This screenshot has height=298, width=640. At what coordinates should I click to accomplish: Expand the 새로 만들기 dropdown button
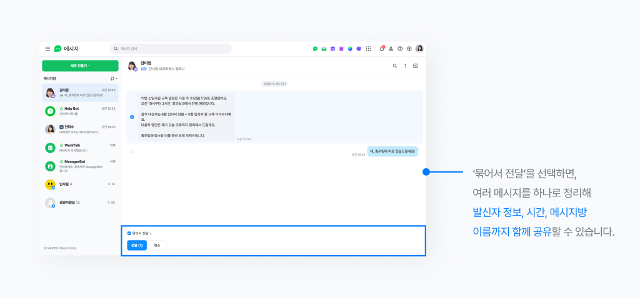[x=80, y=65]
